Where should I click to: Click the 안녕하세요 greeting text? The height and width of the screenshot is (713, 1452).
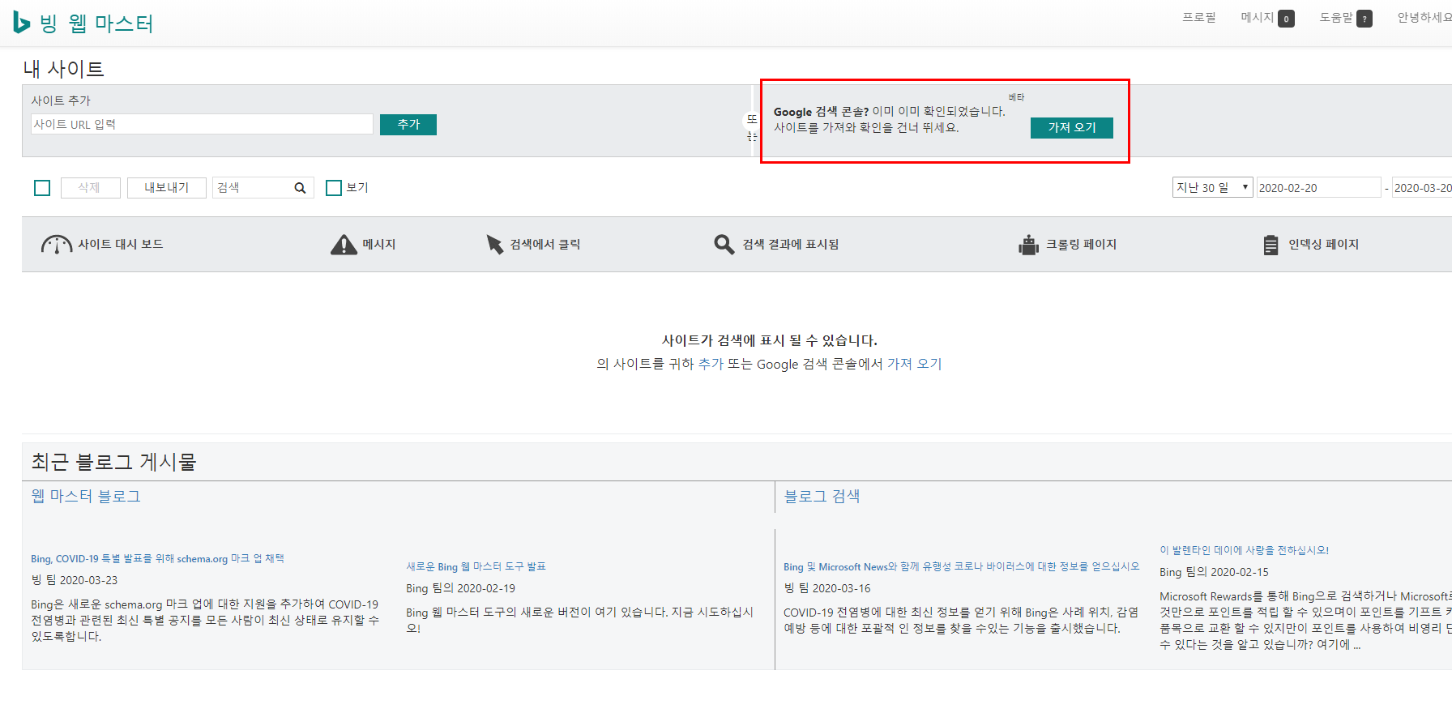click(x=1424, y=17)
